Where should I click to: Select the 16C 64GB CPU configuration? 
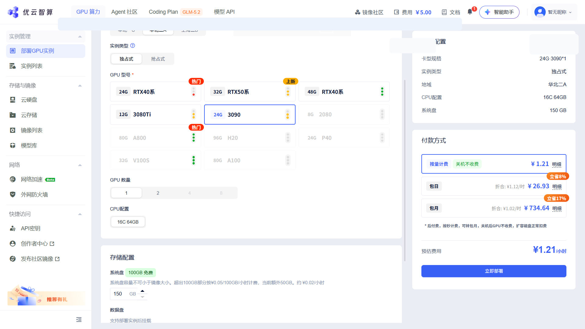[128, 222]
